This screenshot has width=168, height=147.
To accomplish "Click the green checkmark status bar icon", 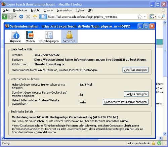I will click(159, 143).
